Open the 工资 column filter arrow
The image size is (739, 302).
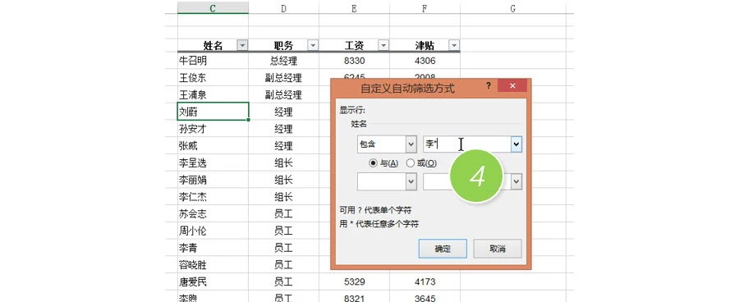pos(383,45)
